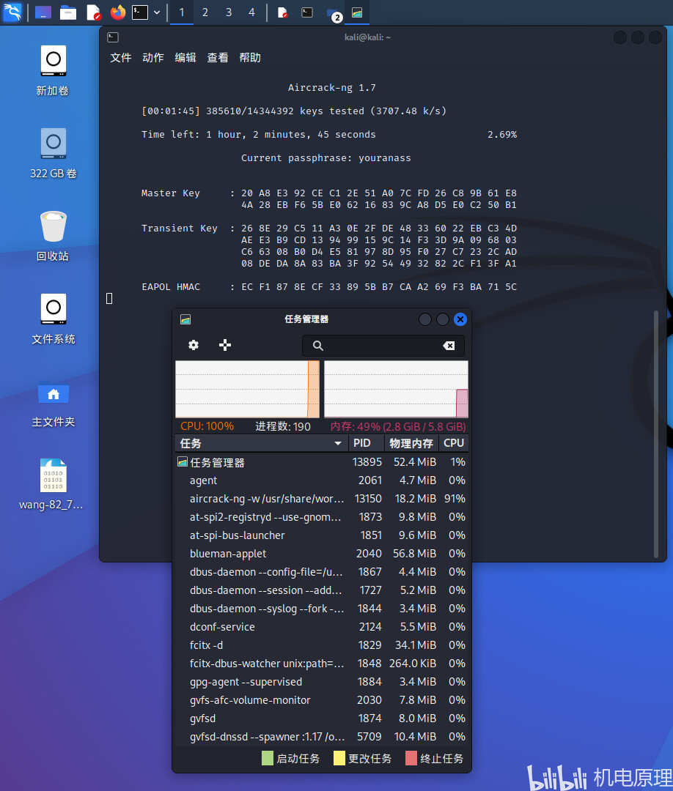Screen dimensions: 673x791
Task: Select agent process row
Action: (x=322, y=480)
